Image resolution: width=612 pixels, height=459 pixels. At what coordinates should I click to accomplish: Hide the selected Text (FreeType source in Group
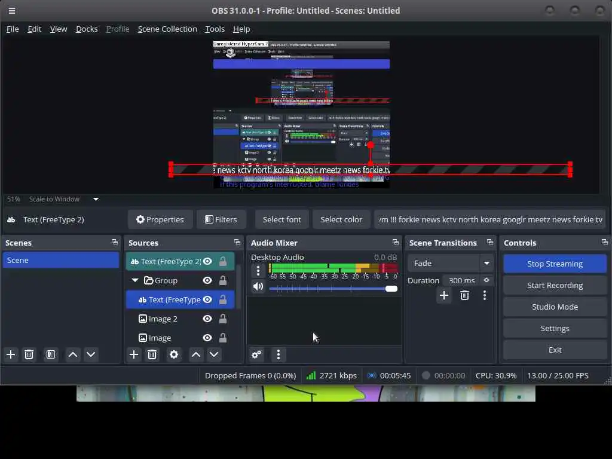tap(207, 299)
